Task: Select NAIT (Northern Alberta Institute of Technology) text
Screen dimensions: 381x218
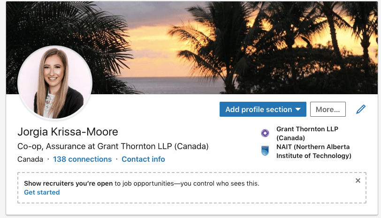Action: 313,151
